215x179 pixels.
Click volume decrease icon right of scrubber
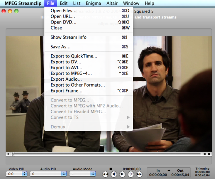coord(205,154)
